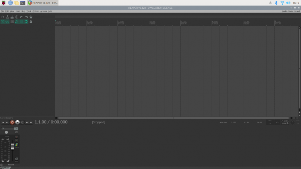301x169 pixels.
Task: Open project settings info icon
Action: pos(17,17)
